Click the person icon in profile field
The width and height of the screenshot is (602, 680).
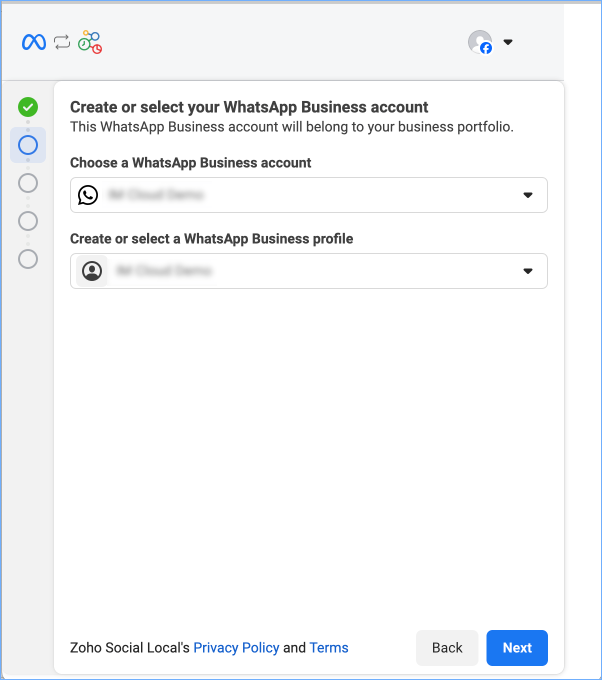[92, 271]
